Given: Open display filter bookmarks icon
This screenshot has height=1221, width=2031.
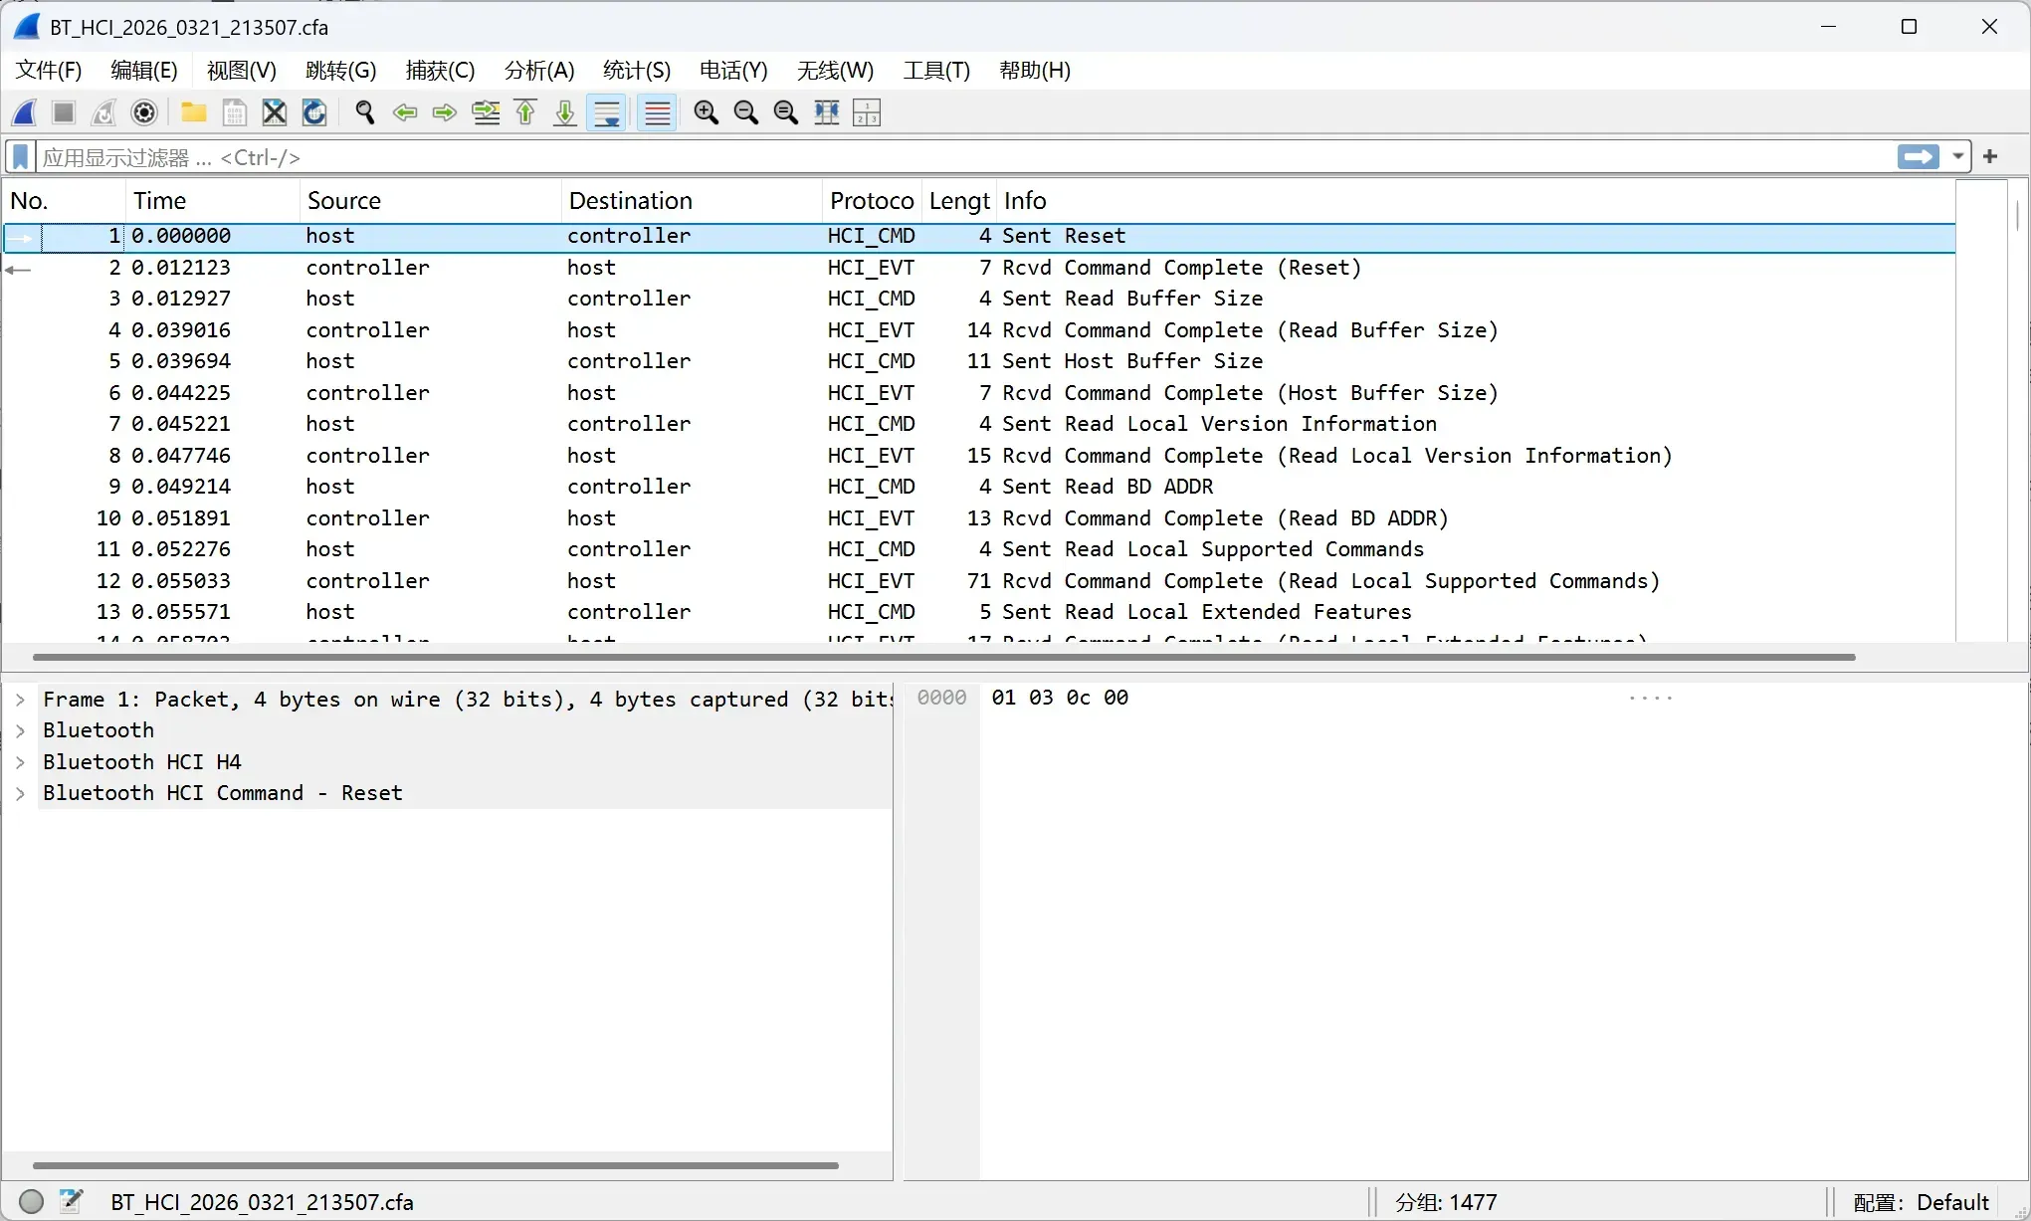Looking at the screenshot, I should pyautogui.click(x=20, y=157).
